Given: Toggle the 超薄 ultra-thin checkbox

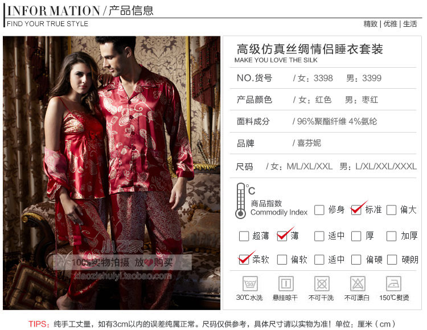Looking at the screenshot, I should coord(244,236).
